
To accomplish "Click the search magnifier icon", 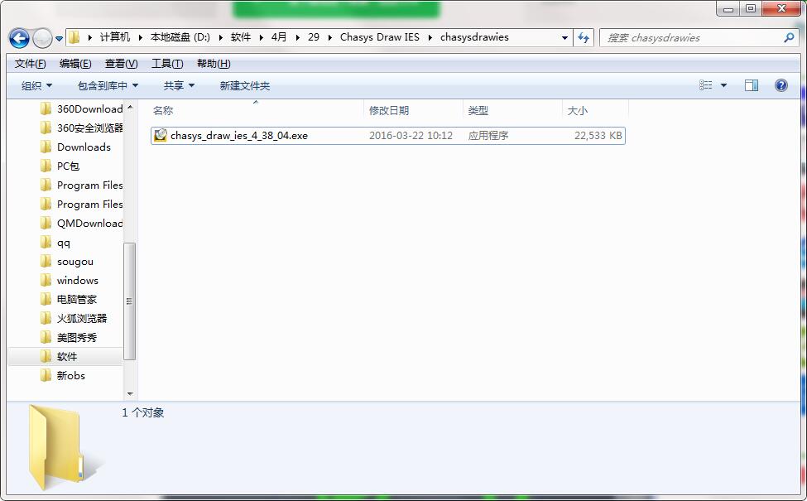I will [789, 37].
